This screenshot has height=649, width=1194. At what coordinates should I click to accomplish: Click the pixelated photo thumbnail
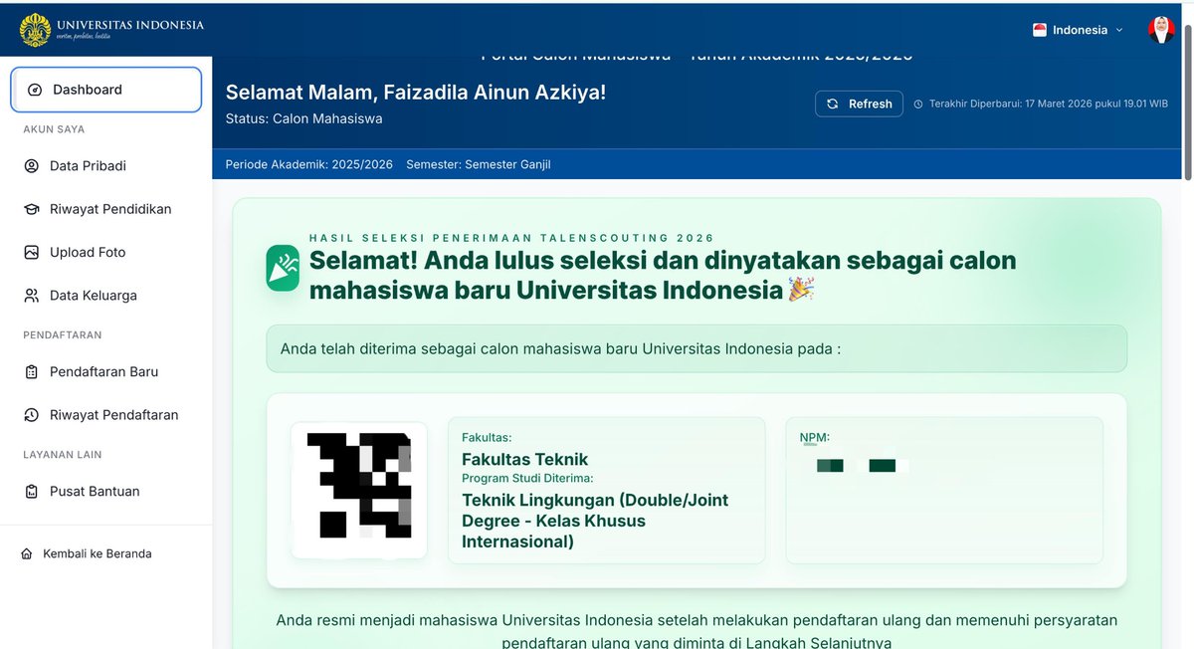pos(359,490)
